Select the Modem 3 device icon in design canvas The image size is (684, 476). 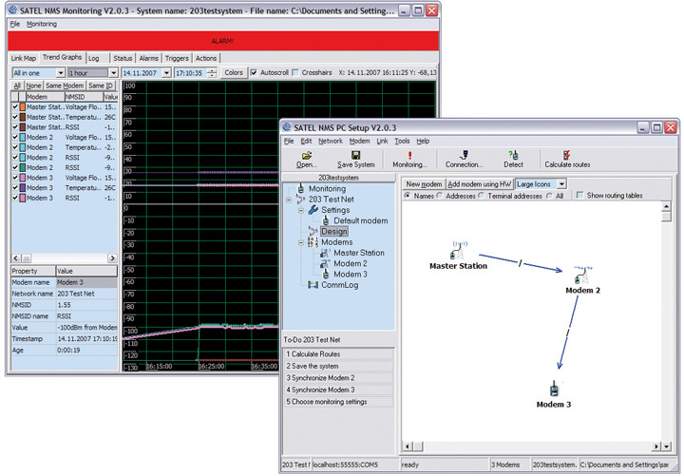coord(554,389)
